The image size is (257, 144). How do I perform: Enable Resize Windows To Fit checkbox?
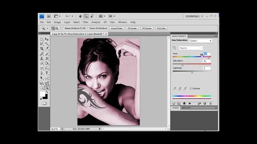(63, 28)
